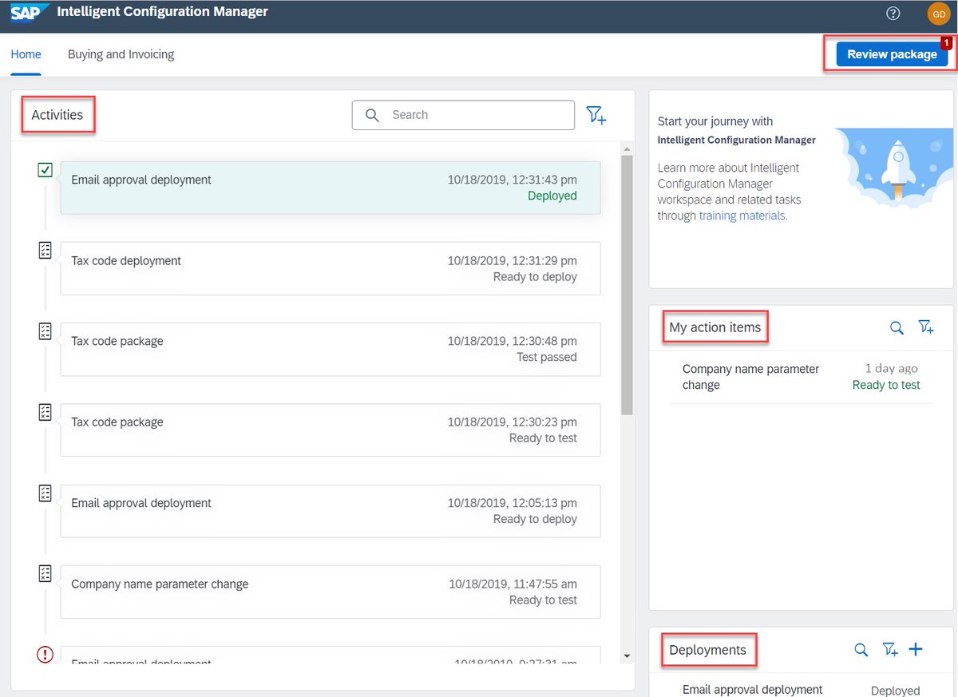Open Email approval deployment Ready to deploy card
The height and width of the screenshot is (697, 958).
[x=331, y=511]
